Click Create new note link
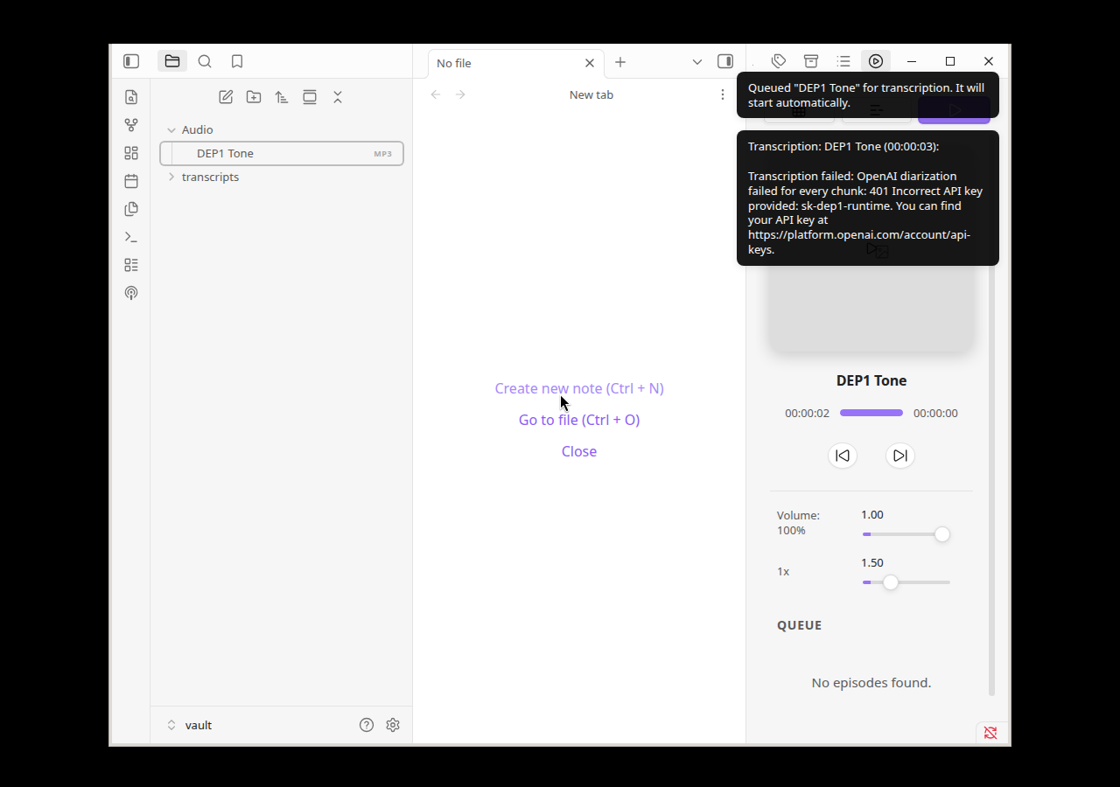 [x=579, y=388]
